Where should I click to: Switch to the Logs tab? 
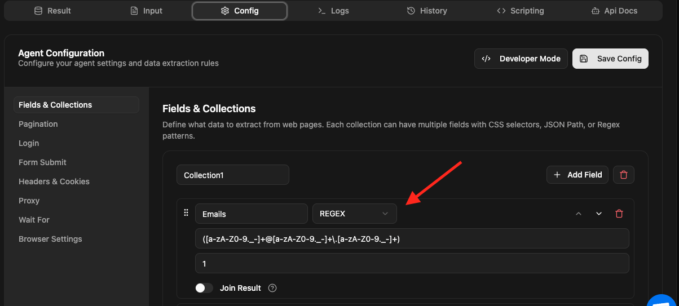pos(333,11)
